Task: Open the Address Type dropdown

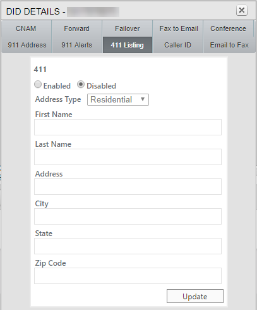Action: coord(118,99)
